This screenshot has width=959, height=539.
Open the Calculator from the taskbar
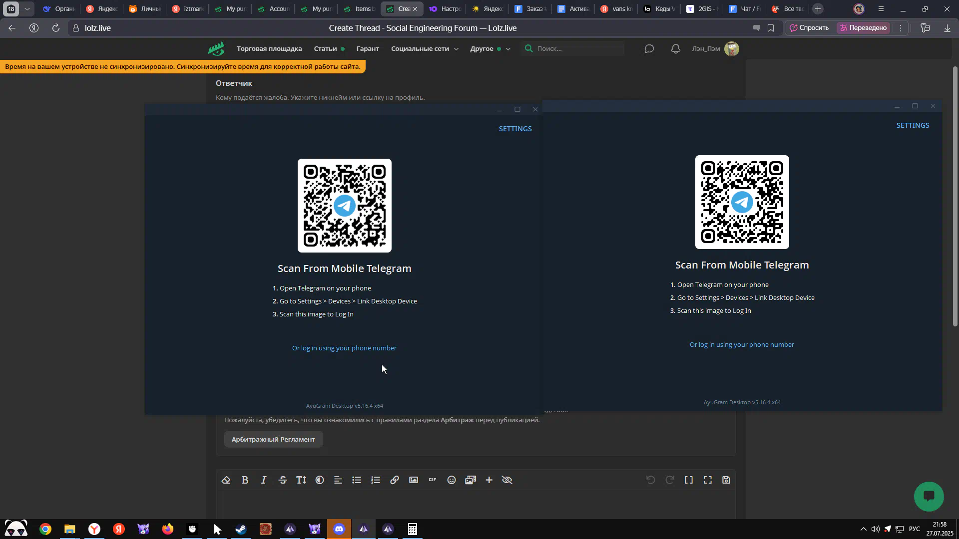[x=413, y=529]
